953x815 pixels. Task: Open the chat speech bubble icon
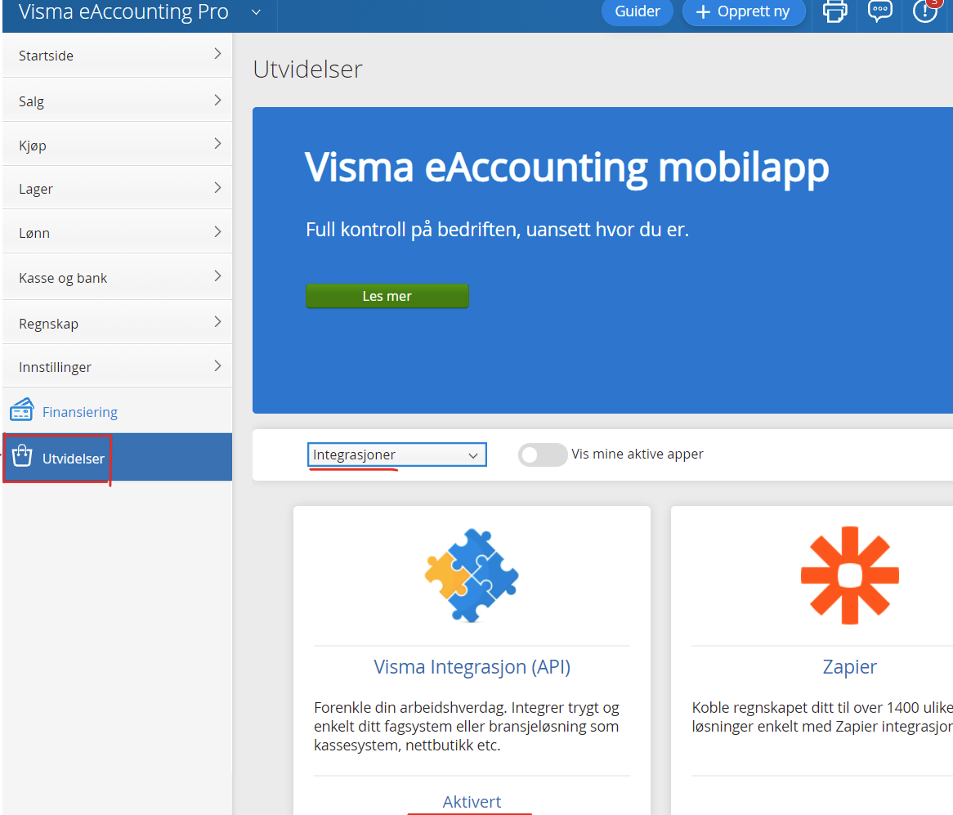click(x=879, y=11)
